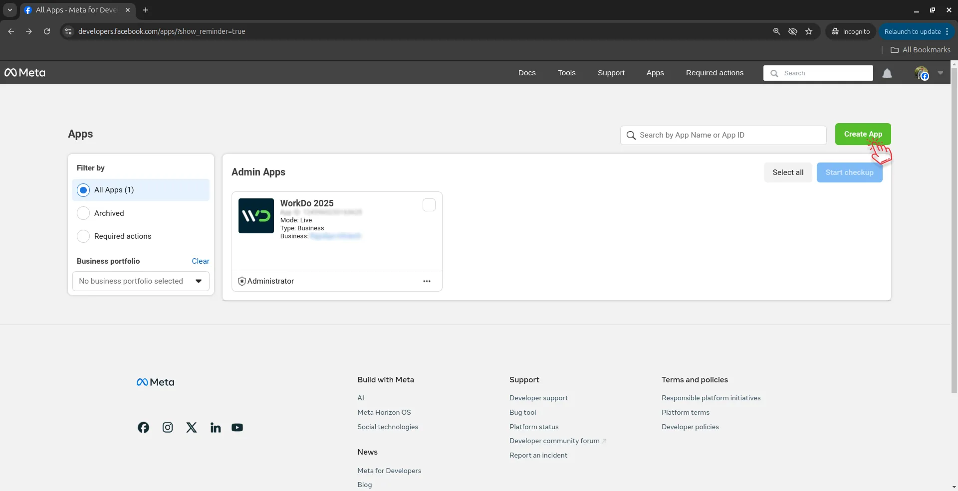Open the Tools section
958x491 pixels.
click(567, 73)
